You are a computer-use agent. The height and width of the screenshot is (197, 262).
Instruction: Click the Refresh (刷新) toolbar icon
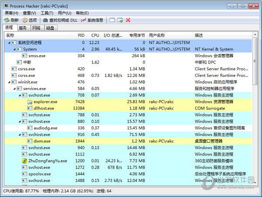pyautogui.click(x=7, y=20)
